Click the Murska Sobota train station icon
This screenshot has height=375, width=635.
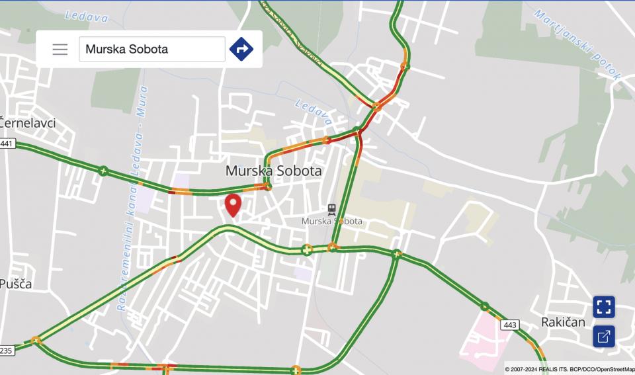pyautogui.click(x=331, y=210)
